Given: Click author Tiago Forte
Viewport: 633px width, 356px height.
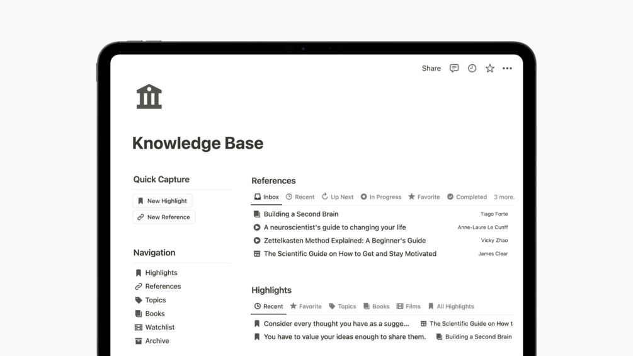Looking at the screenshot, I should coord(494,214).
